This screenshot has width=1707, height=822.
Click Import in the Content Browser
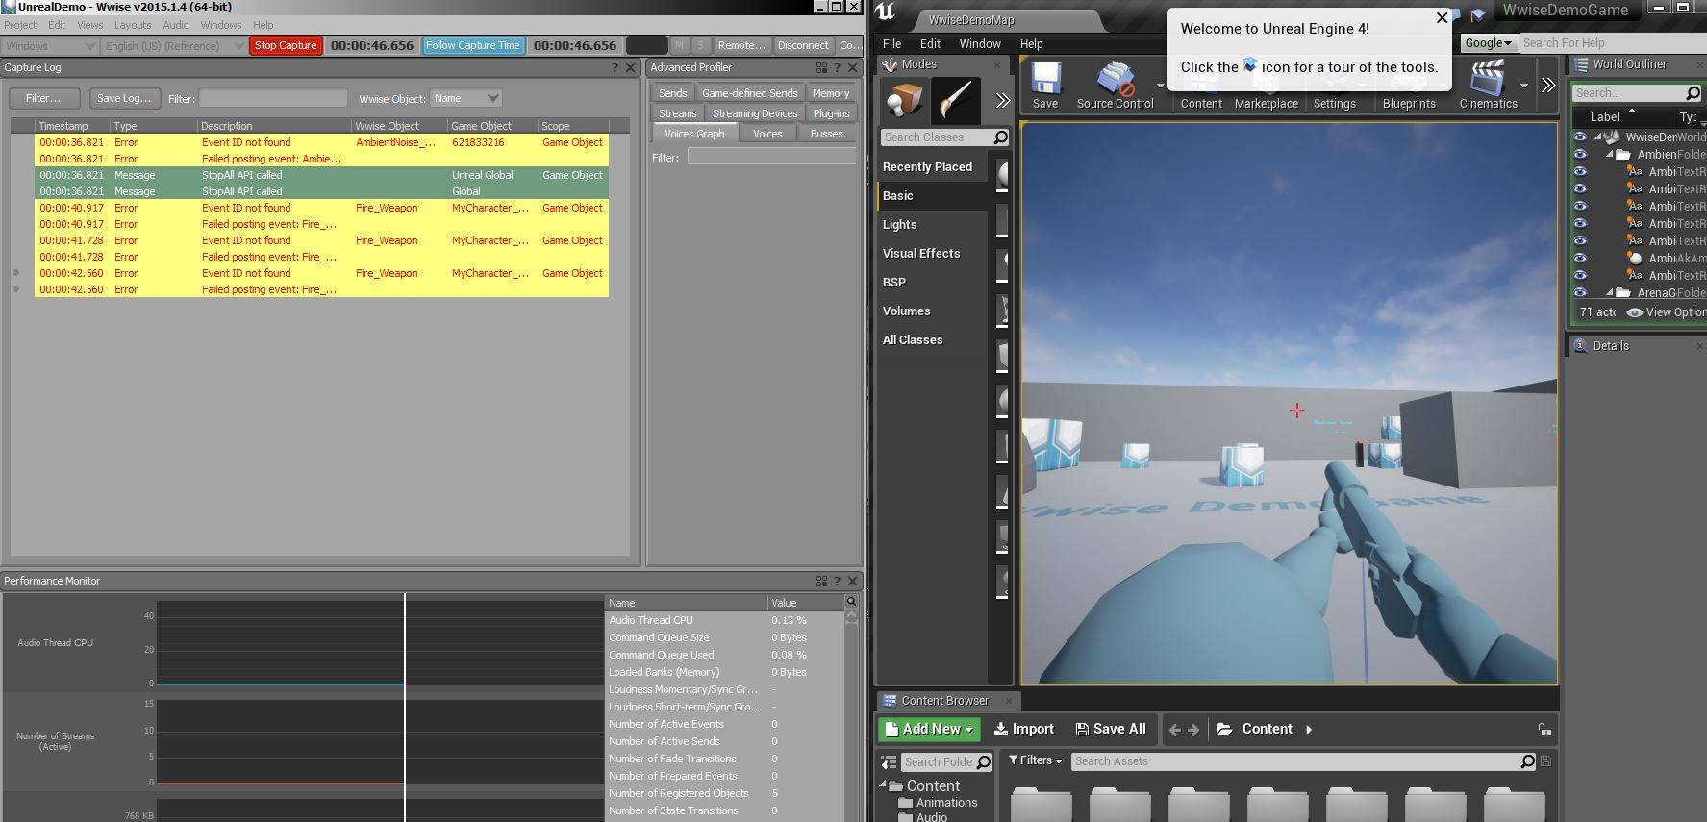pos(1023,730)
